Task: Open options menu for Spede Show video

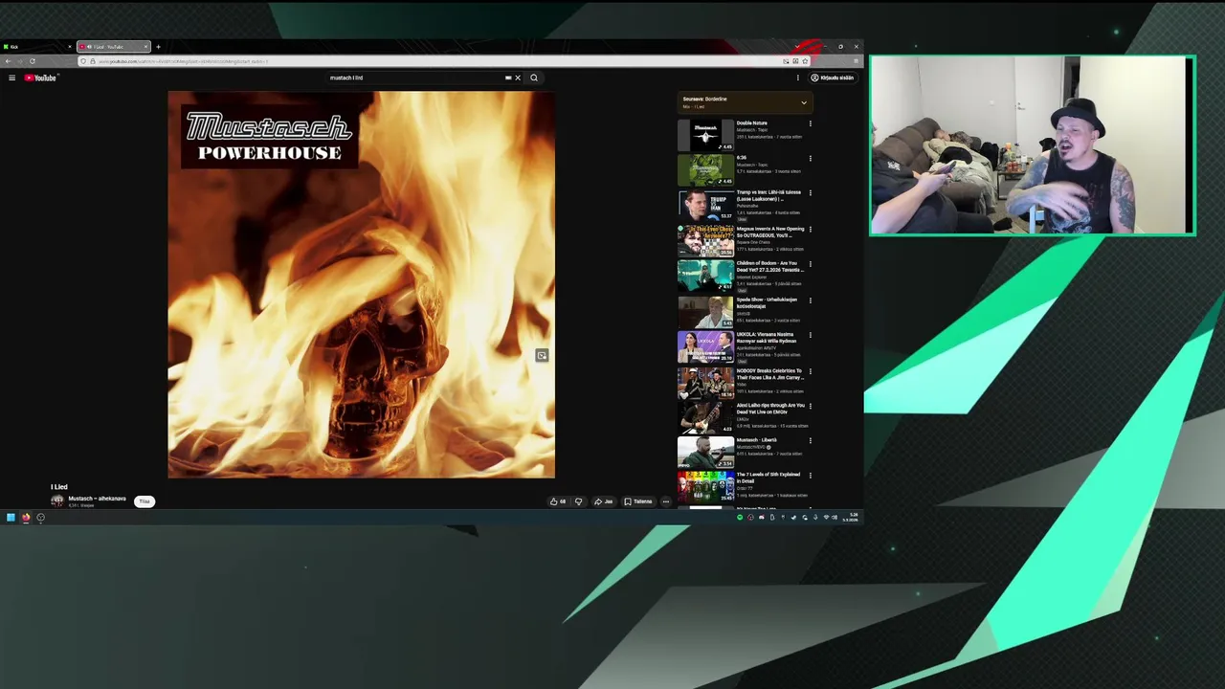Action: tap(810, 300)
